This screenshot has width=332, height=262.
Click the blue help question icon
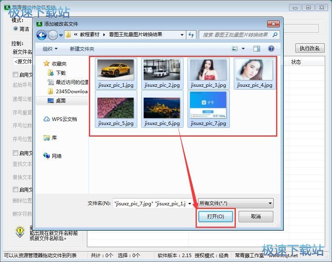pyautogui.click(x=271, y=49)
